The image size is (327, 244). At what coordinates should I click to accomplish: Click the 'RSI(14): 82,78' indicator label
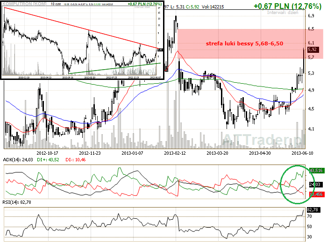pos(17,202)
